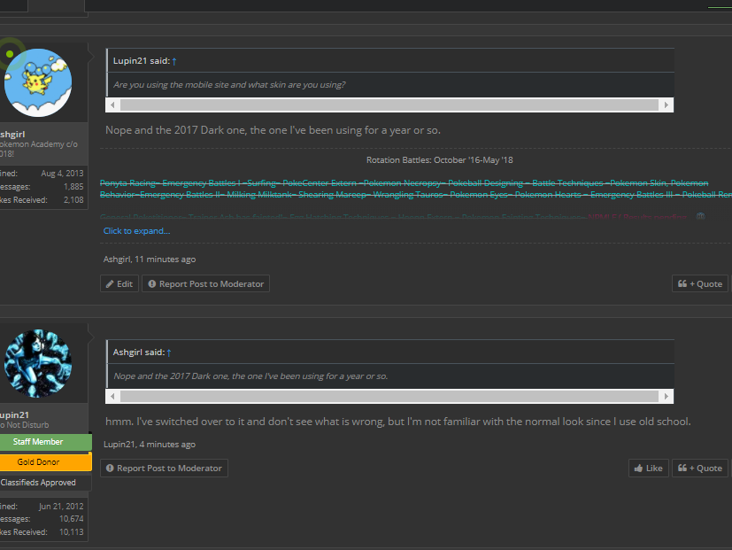Screen dimensions: 732x550
Task: Open the 'Lupin21, 4 minutes ago' permalink
Action: point(150,445)
